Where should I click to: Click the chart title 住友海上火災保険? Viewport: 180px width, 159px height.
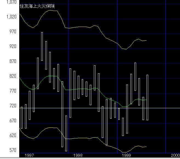[x=35, y=5]
